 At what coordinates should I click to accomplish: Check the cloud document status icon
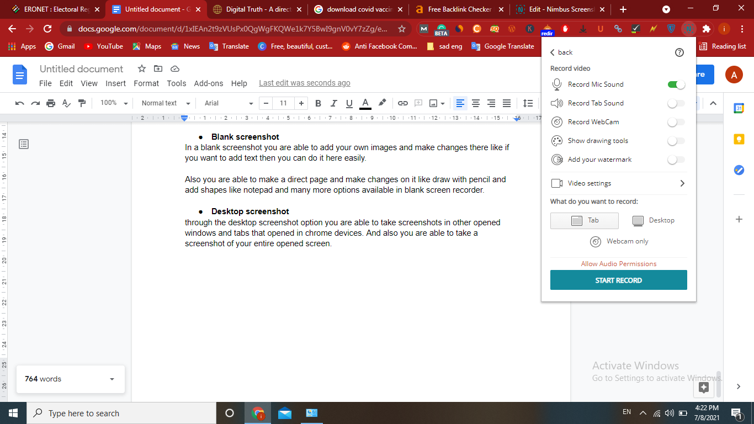click(x=175, y=68)
